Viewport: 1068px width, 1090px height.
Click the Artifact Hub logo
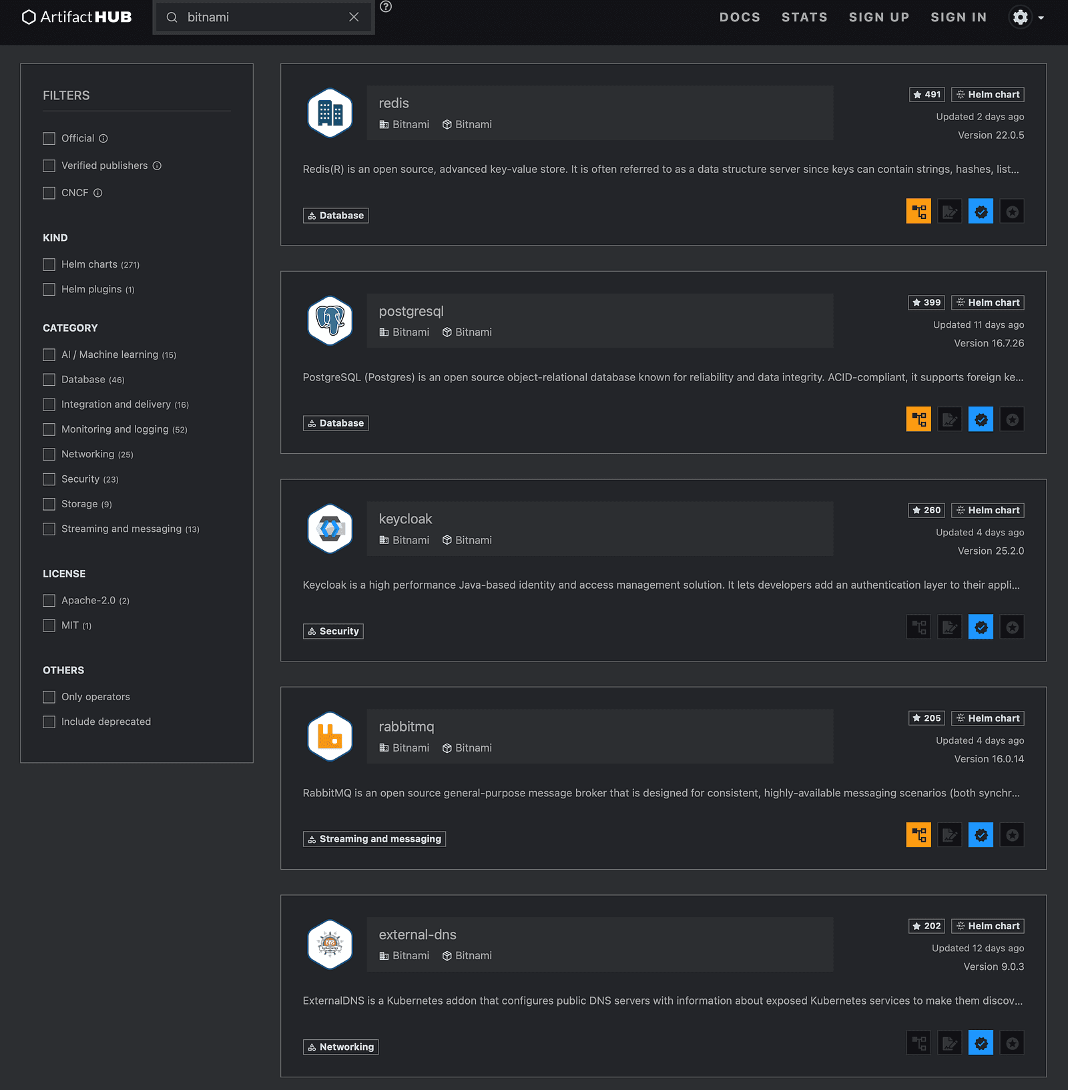point(77,17)
